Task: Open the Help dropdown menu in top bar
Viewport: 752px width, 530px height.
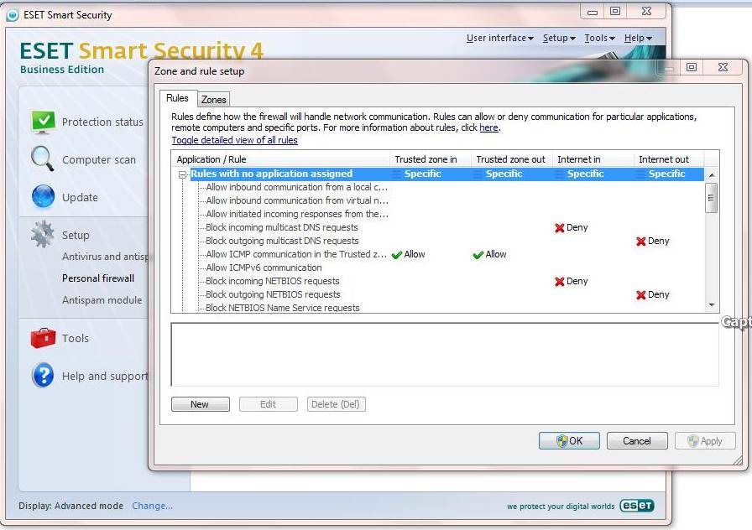Action: [638, 38]
